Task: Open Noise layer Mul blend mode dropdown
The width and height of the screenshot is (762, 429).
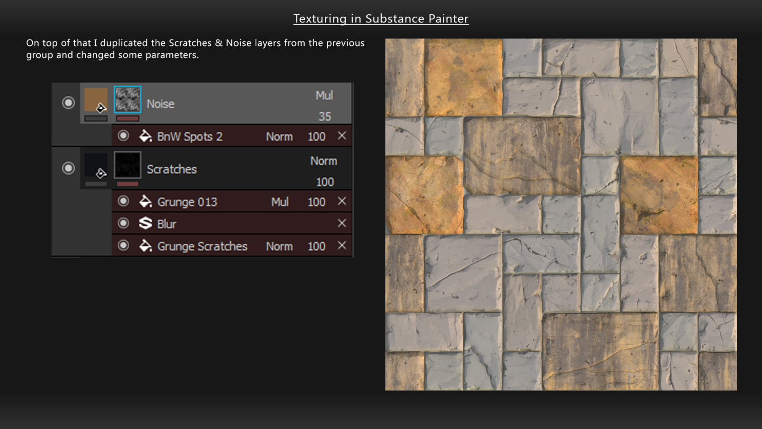Action: click(x=324, y=95)
